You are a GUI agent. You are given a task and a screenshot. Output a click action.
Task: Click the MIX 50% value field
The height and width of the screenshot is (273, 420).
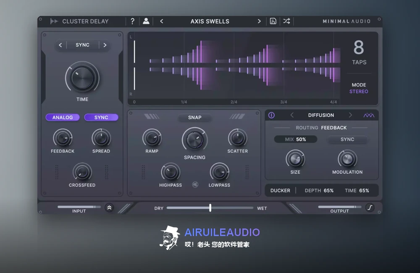point(295,139)
